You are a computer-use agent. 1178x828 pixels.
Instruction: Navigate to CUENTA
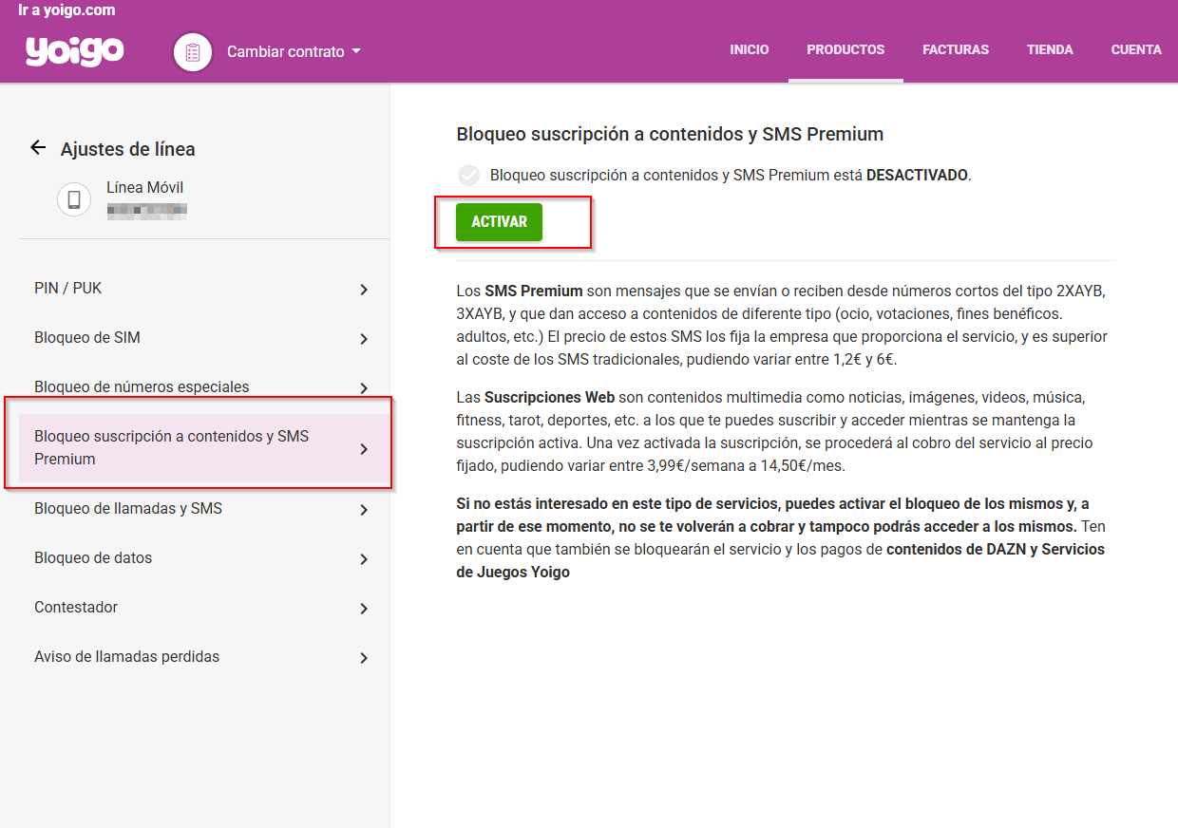tap(1136, 49)
